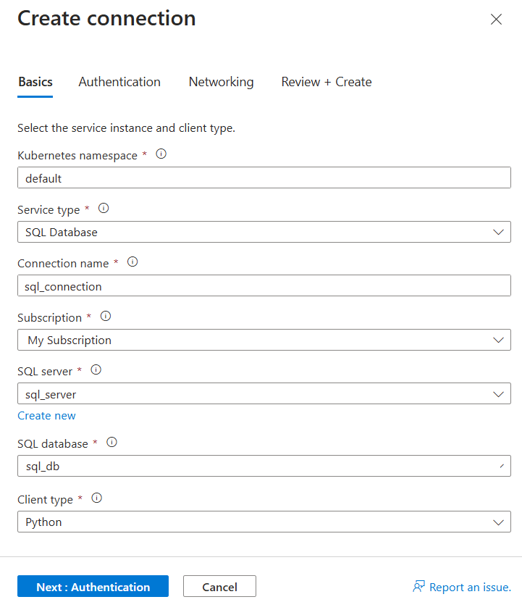Click the Connection name info icon
This screenshot has height=610, width=522.
pyautogui.click(x=132, y=262)
